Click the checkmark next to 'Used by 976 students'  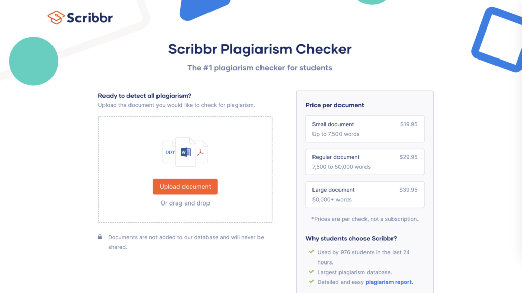311,252
